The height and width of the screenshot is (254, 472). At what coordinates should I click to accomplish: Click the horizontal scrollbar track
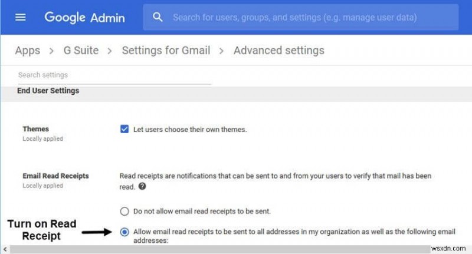click(x=219, y=249)
